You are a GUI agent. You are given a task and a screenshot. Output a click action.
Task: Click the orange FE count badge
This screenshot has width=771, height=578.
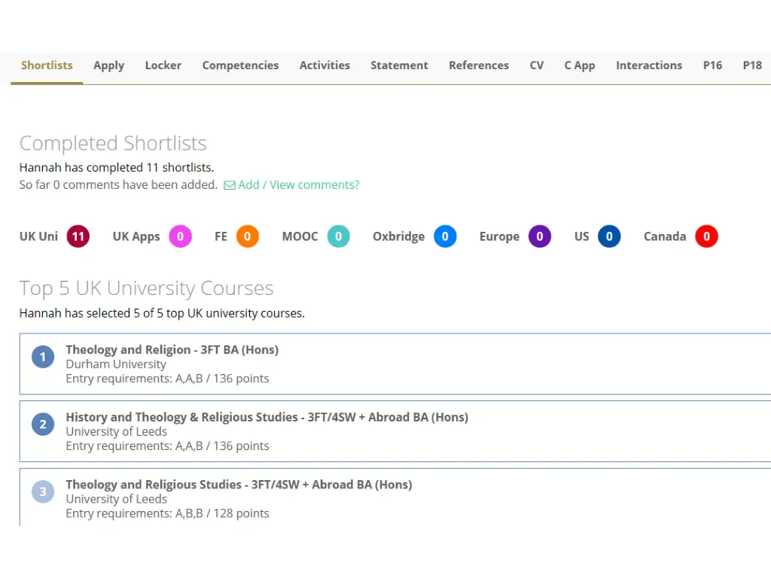[247, 236]
